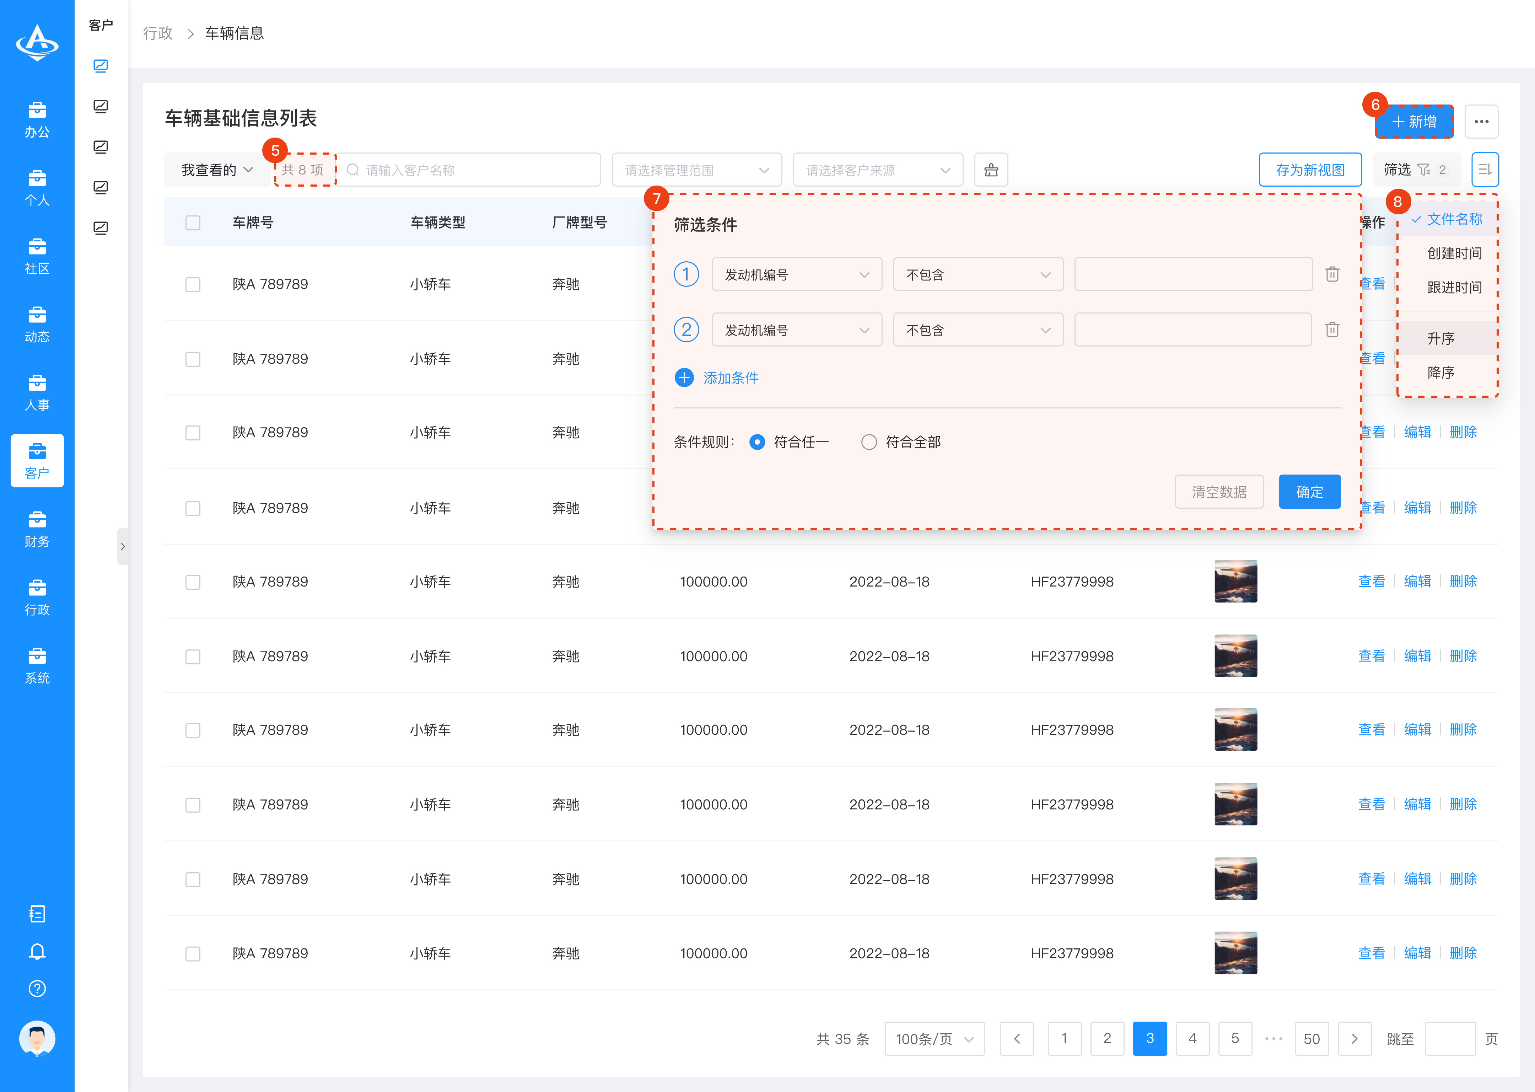
Task: Click the 跳至 page number input
Action: (x=1450, y=1038)
